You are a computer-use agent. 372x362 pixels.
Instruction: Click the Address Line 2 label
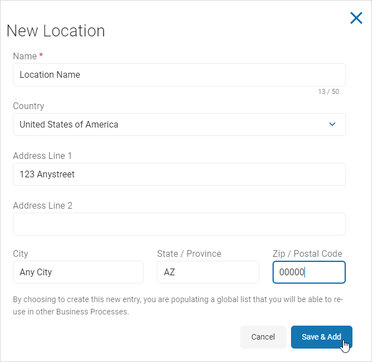click(x=42, y=205)
